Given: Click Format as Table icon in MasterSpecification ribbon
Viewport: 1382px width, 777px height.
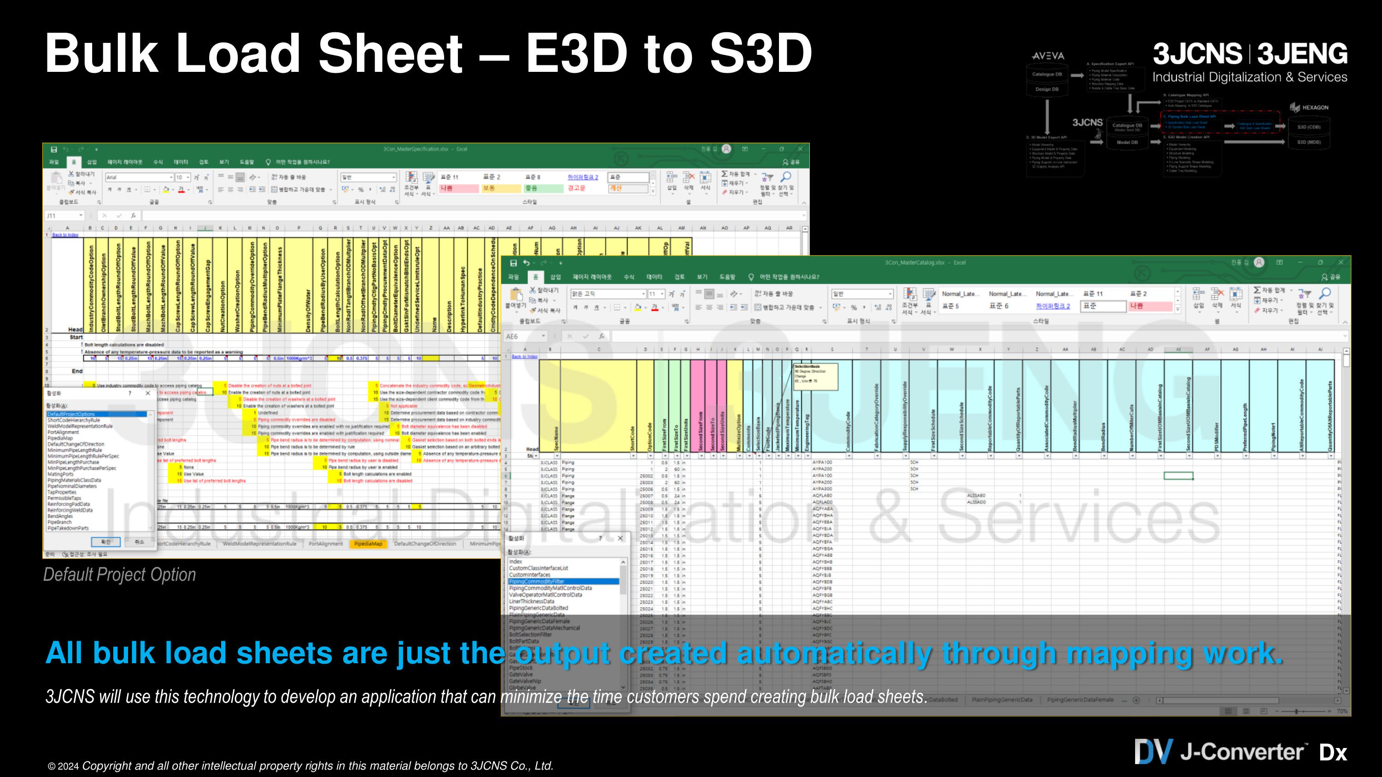Looking at the screenshot, I should [428, 177].
